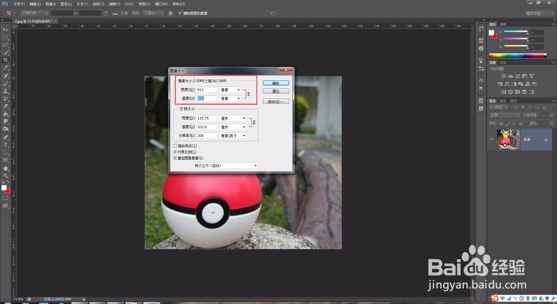
Task: Open pixel width unit dropdown (像素)
Action: pyautogui.click(x=230, y=90)
